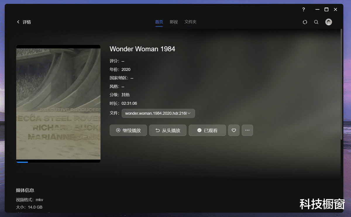The width and height of the screenshot is (351, 217).
Task: Click the 详情 page title text
Action: (27, 22)
